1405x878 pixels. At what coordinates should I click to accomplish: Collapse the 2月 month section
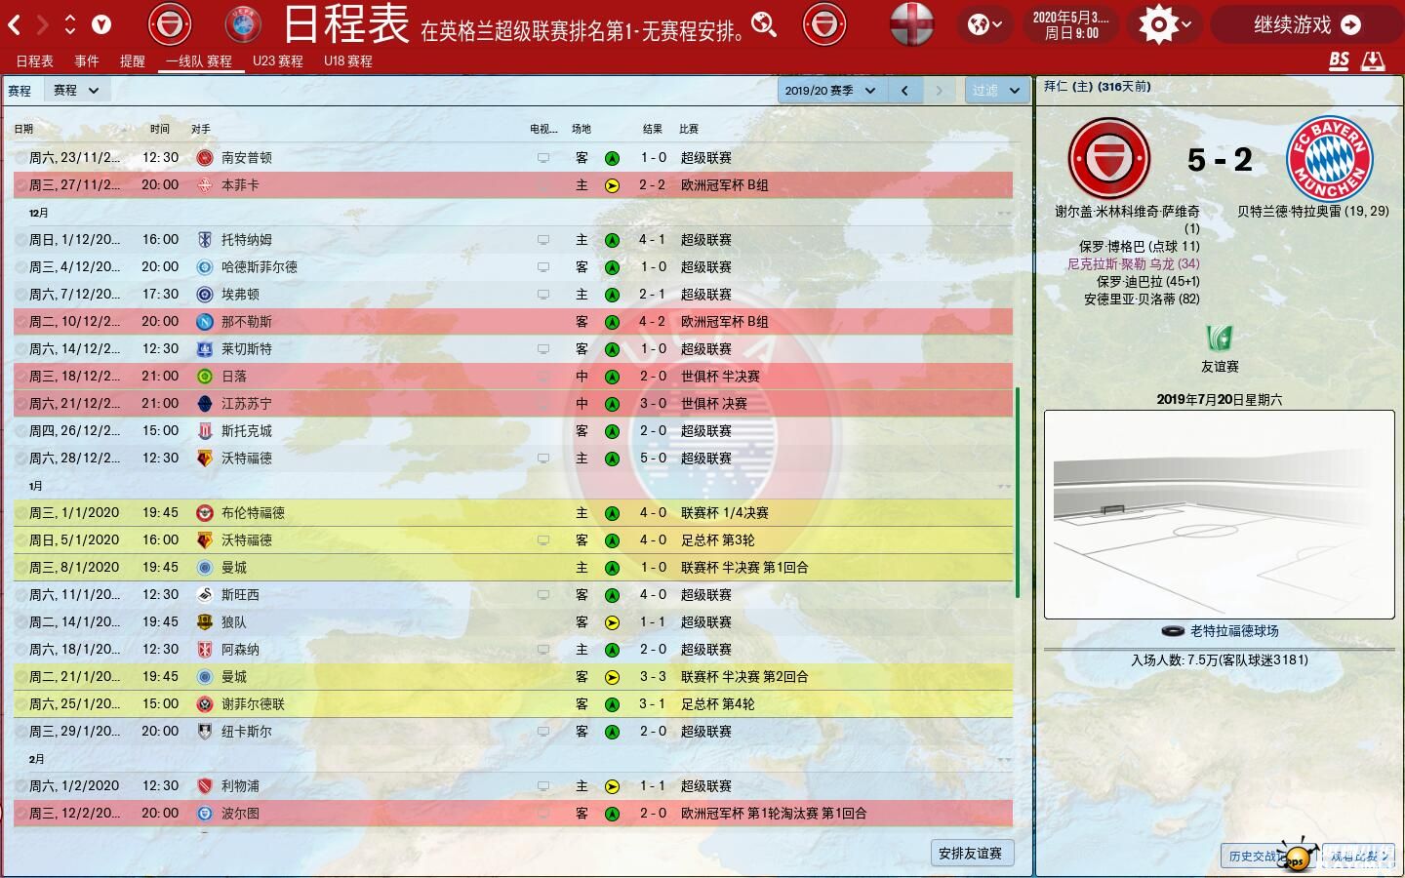[x=1004, y=759]
